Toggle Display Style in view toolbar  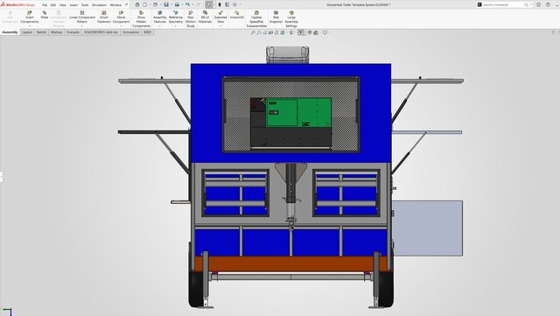291,32
